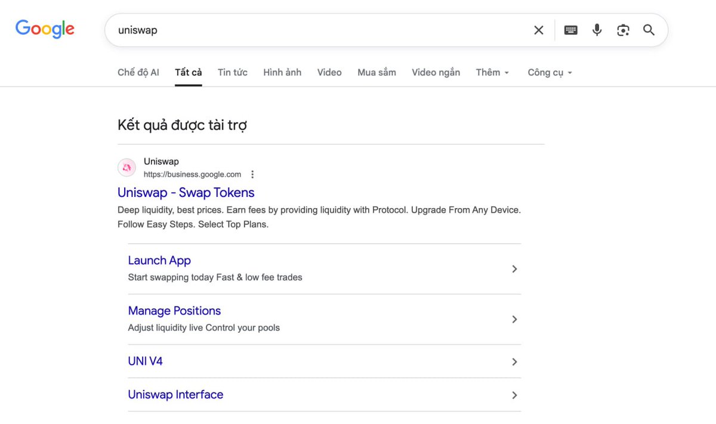716x424 pixels.
Task: Click chevron in Manage Positions row
Action: (514, 320)
